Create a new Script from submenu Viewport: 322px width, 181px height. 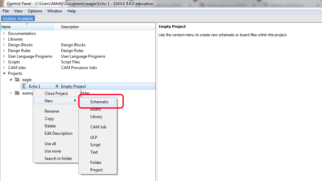[x=98, y=145]
